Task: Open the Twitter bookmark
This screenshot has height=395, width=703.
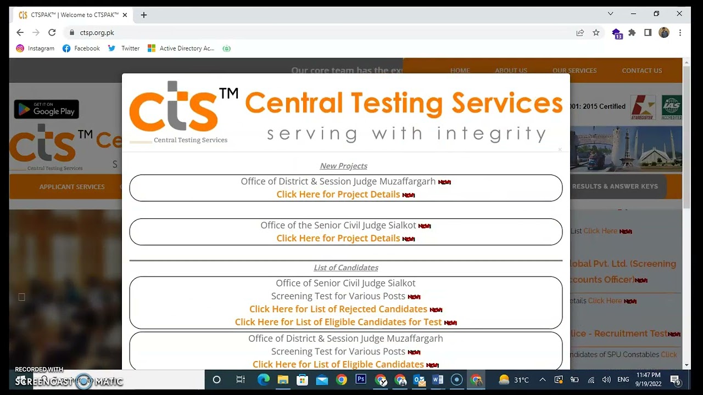Action: [124, 48]
